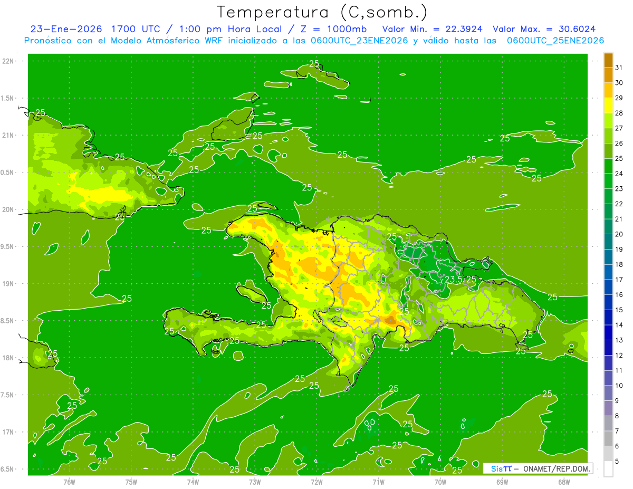Click the title "Temperatura (C,somb.)"
The height and width of the screenshot is (489, 633).
[322, 12]
